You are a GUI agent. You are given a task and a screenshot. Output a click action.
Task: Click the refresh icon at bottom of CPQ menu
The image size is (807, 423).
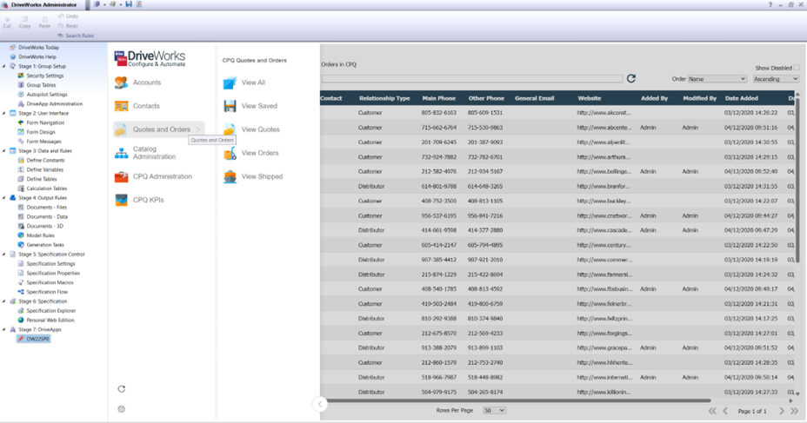click(x=122, y=389)
